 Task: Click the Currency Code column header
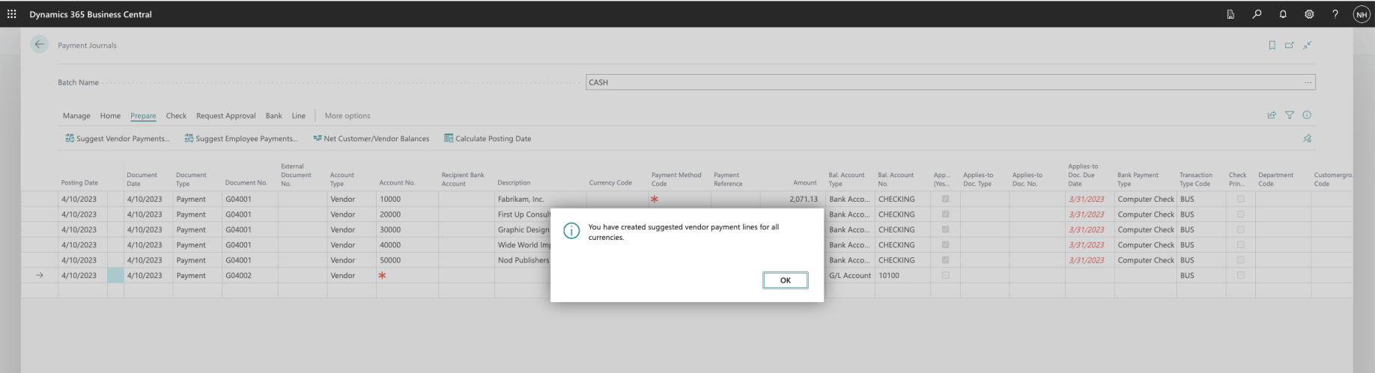pyautogui.click(x=610, y=182)
